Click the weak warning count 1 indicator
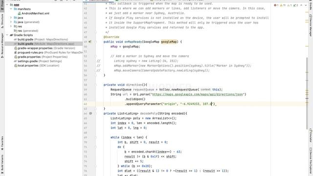This screenshot has width=313, height=176. pyautogui.click(x=290, y=5)
